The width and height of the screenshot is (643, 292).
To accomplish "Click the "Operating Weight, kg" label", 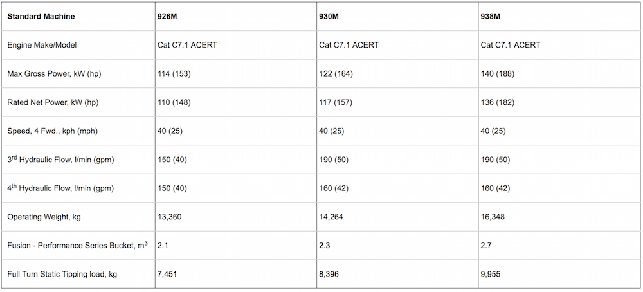I will click(43, 217).
